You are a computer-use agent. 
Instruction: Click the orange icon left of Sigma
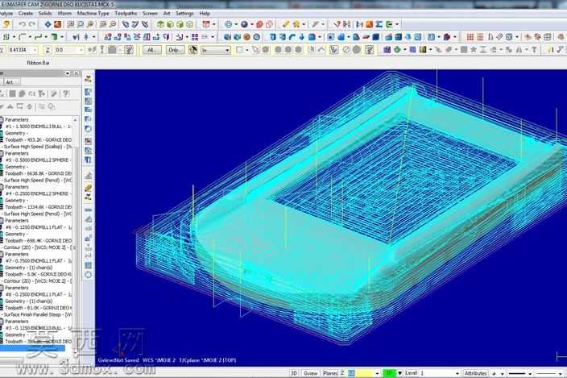(369, 24)
